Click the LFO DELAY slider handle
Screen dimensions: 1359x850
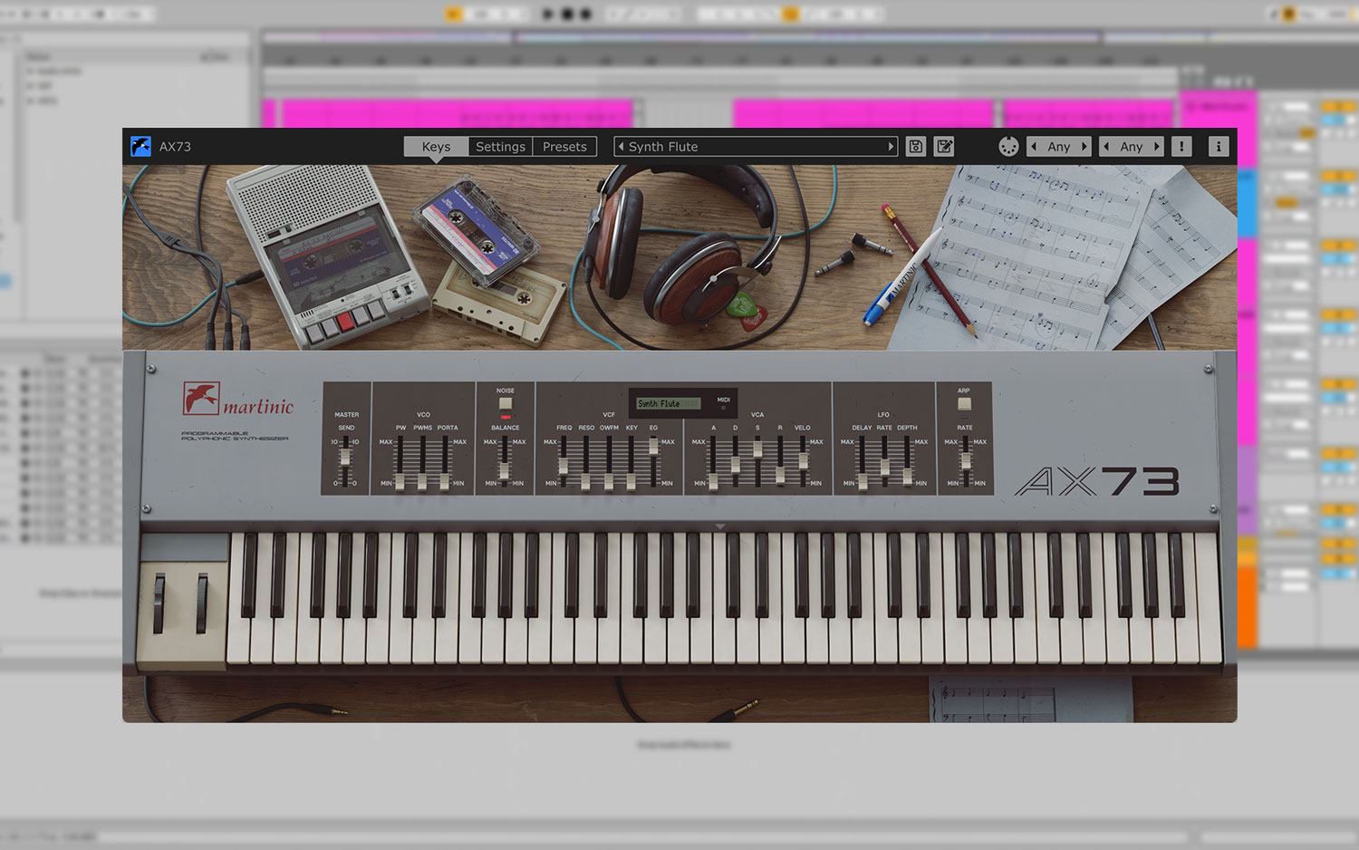click(863, 481)
